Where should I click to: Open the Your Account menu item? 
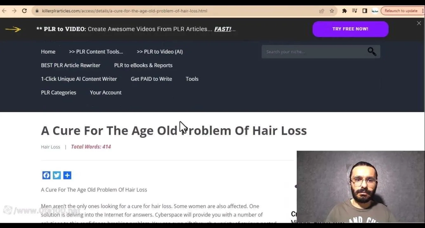[106, 92]
